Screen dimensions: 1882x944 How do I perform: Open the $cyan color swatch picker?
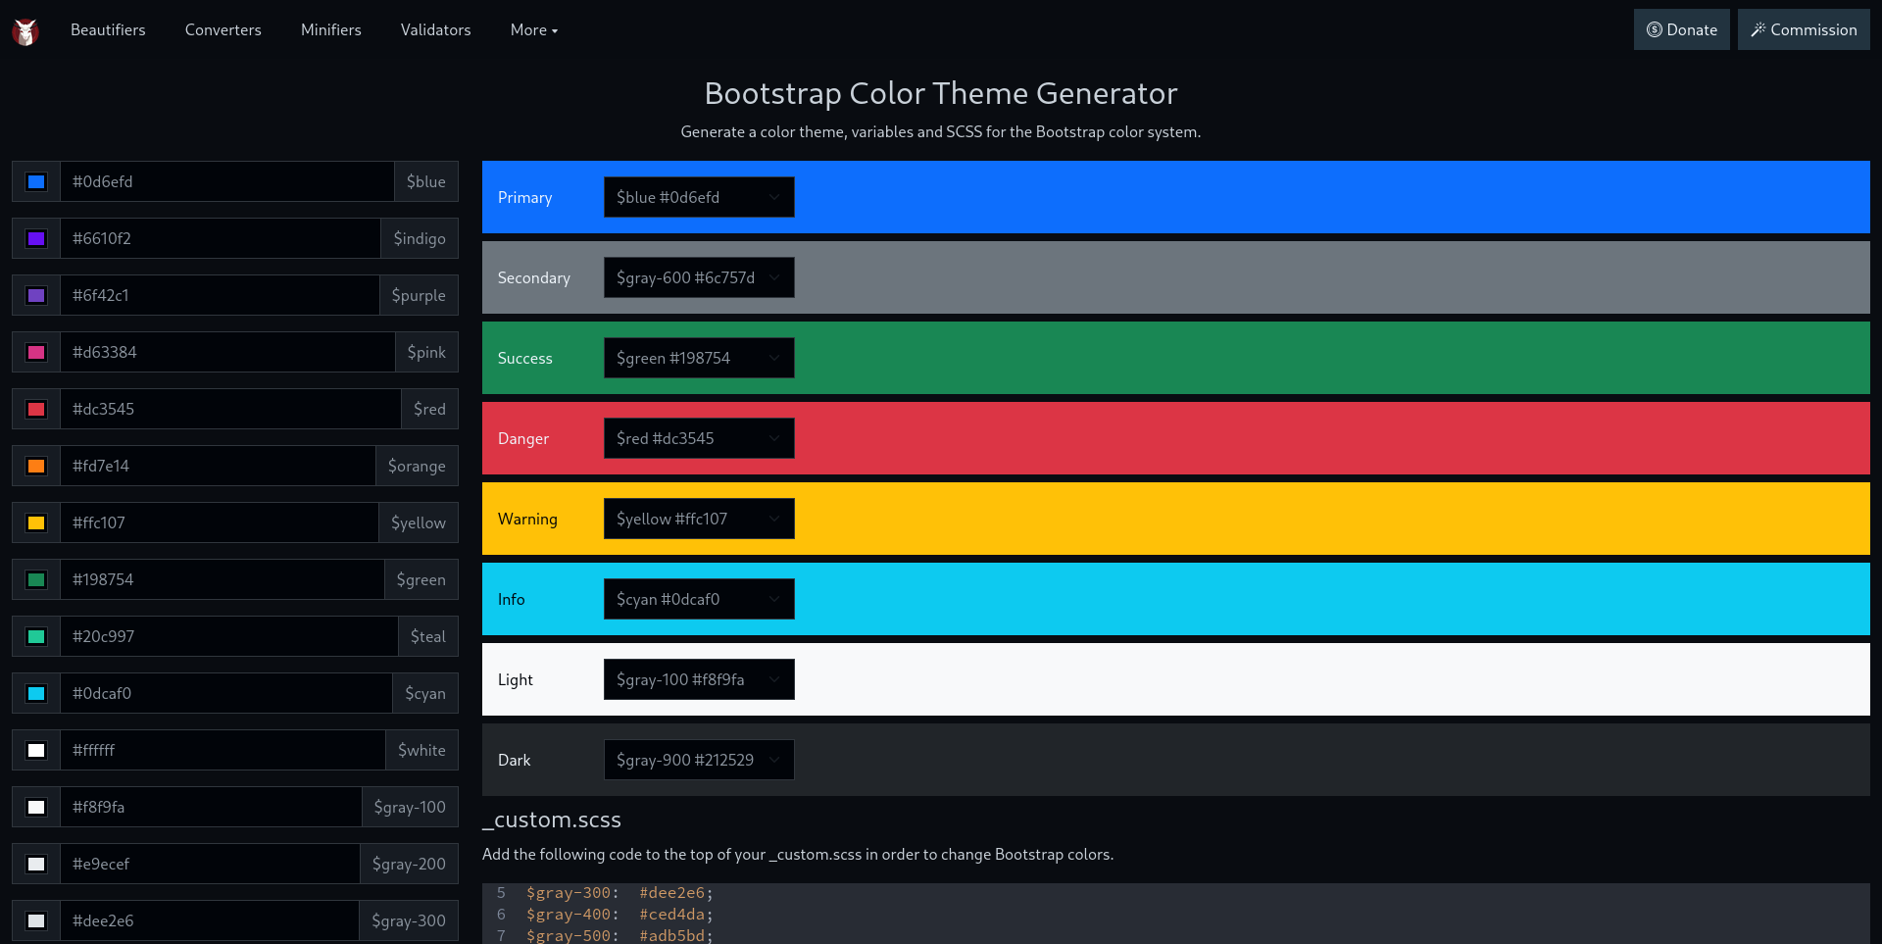(x=36, y=693)
